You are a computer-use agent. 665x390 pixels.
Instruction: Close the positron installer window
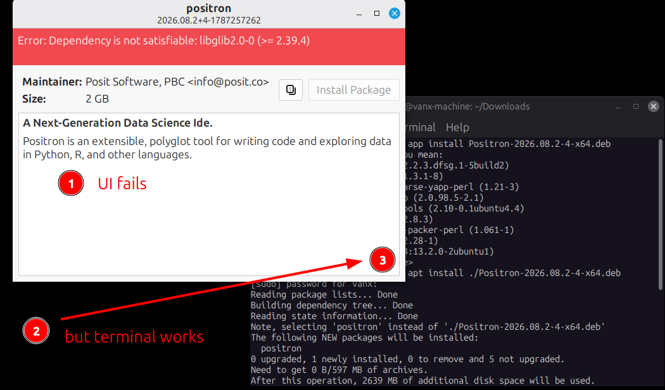395,13
